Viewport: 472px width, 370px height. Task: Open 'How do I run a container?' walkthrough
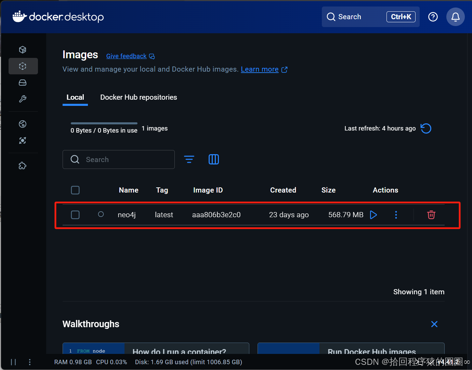pos(156,348)
